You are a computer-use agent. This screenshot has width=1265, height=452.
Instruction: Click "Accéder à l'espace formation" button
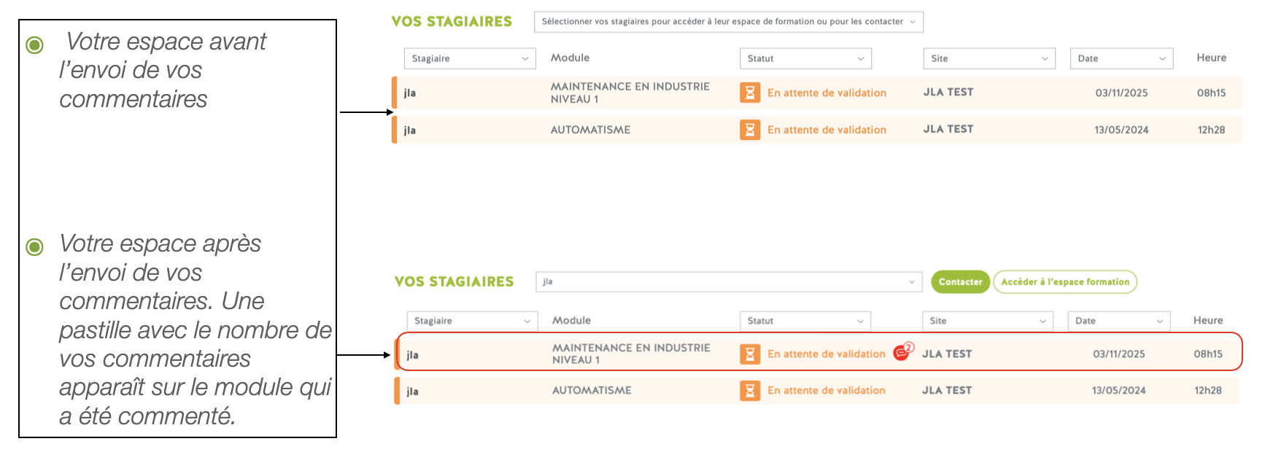pyautogui.click(x=1064, y=282)
